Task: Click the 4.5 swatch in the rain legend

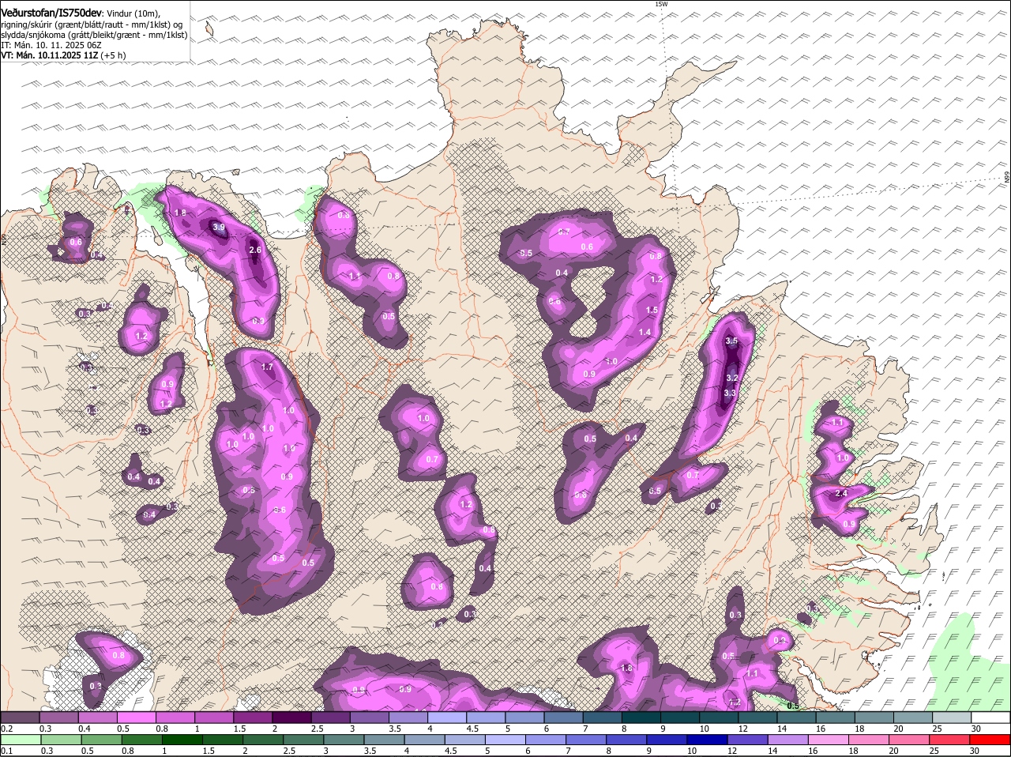Action: coord(464,740)
